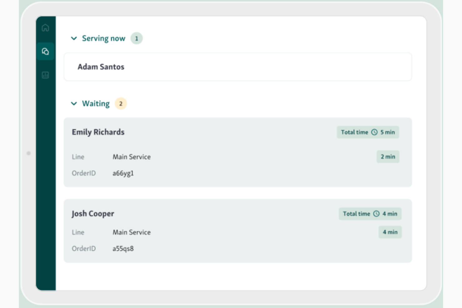
Task: Click the Serving now count badge
Action: (x=136, y=38)
